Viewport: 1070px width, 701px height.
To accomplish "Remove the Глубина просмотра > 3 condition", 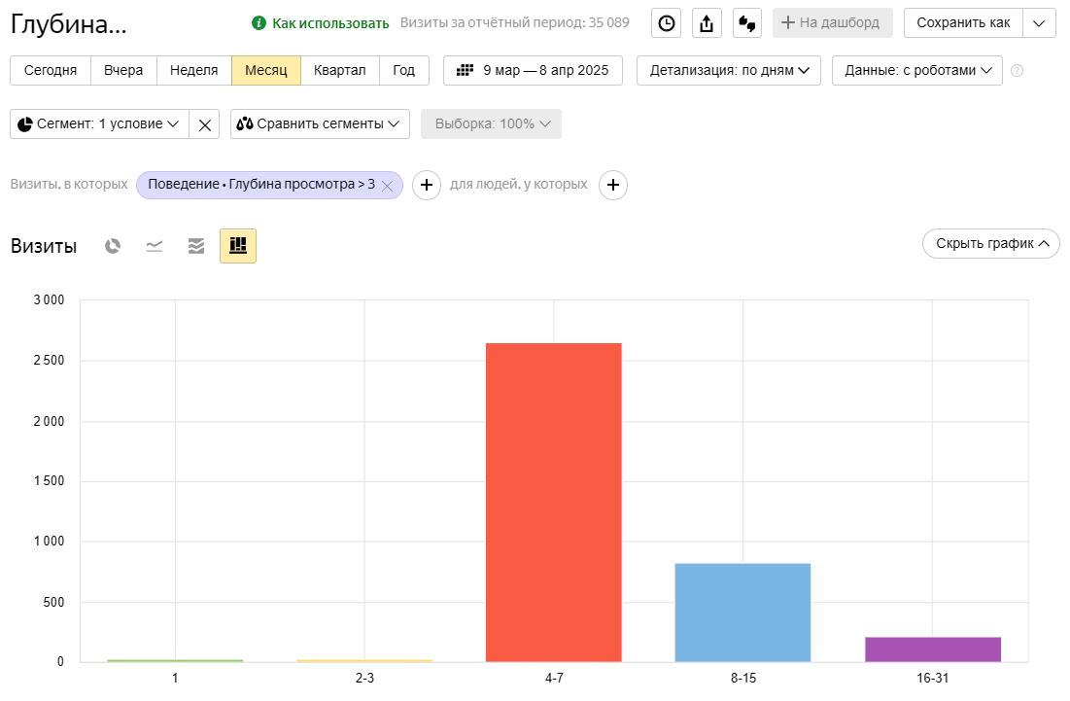I will 387,186.
